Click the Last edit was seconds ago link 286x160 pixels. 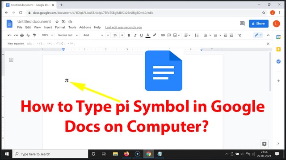tap(123, 28)
